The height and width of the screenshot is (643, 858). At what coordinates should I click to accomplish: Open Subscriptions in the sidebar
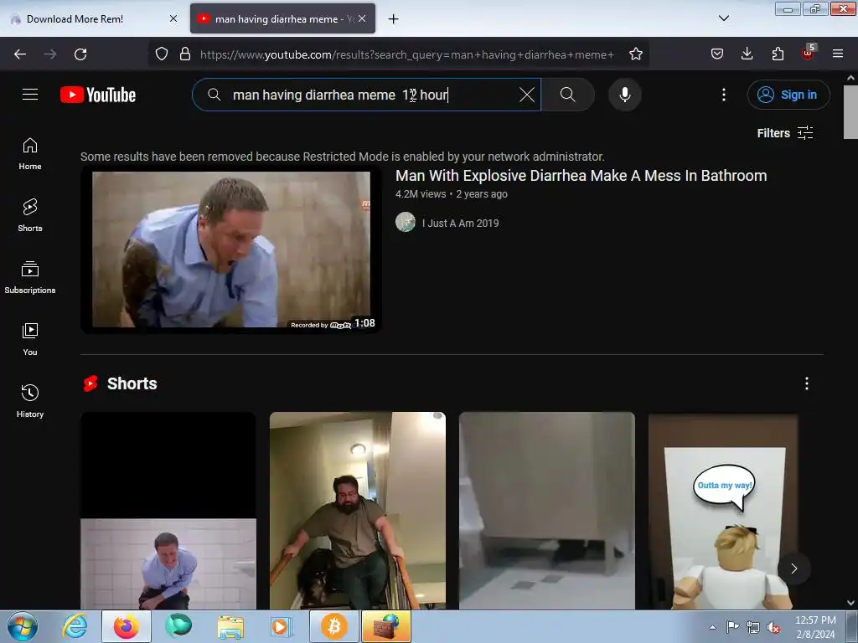point(30,277)
